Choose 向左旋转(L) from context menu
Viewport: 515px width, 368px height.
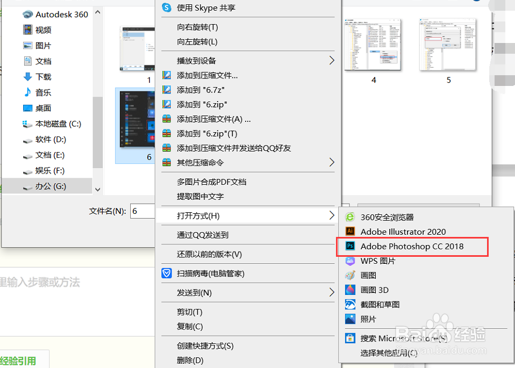pos(197,42)
